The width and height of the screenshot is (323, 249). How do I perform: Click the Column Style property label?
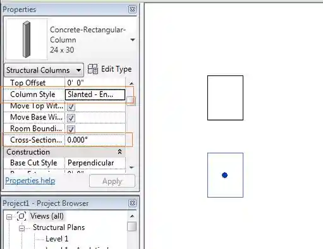click(x=33, y=94)
